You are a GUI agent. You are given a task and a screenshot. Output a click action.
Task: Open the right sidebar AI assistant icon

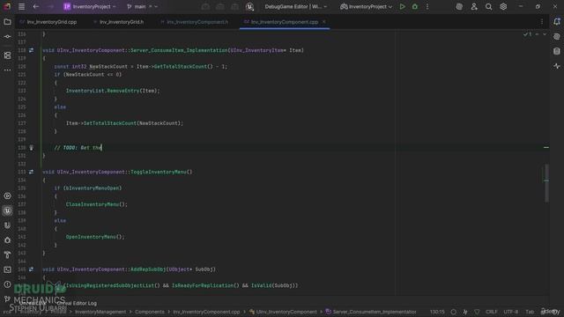click(x=557, y=37)
